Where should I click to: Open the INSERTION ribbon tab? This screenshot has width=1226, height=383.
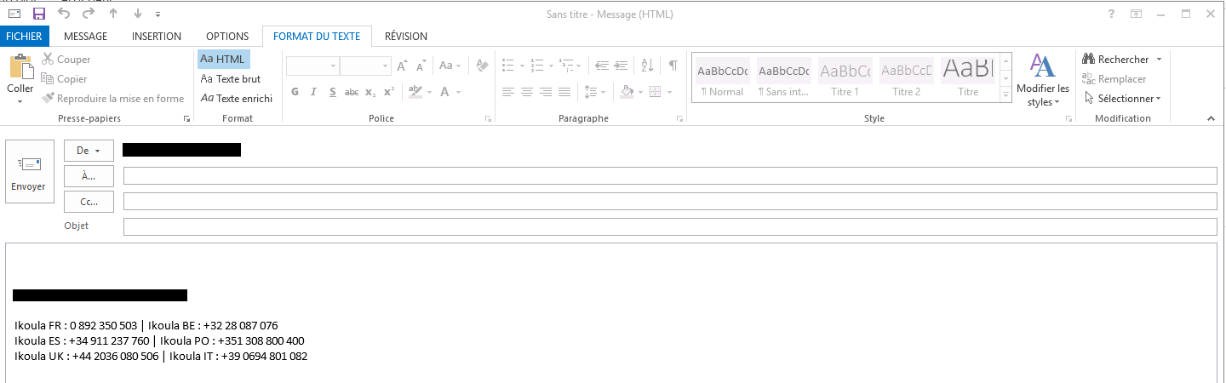coord(157,37)
